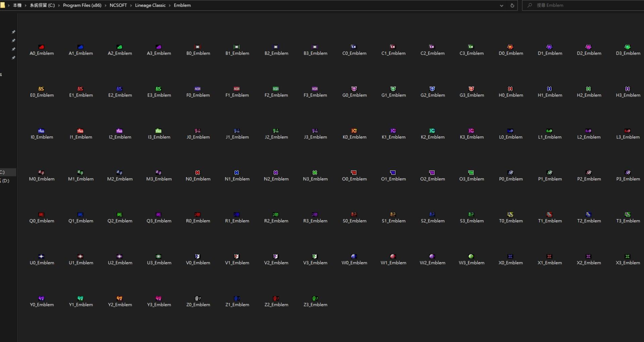
Task: Select the I0_Emblem file icon
Action: tap(41, 131)
